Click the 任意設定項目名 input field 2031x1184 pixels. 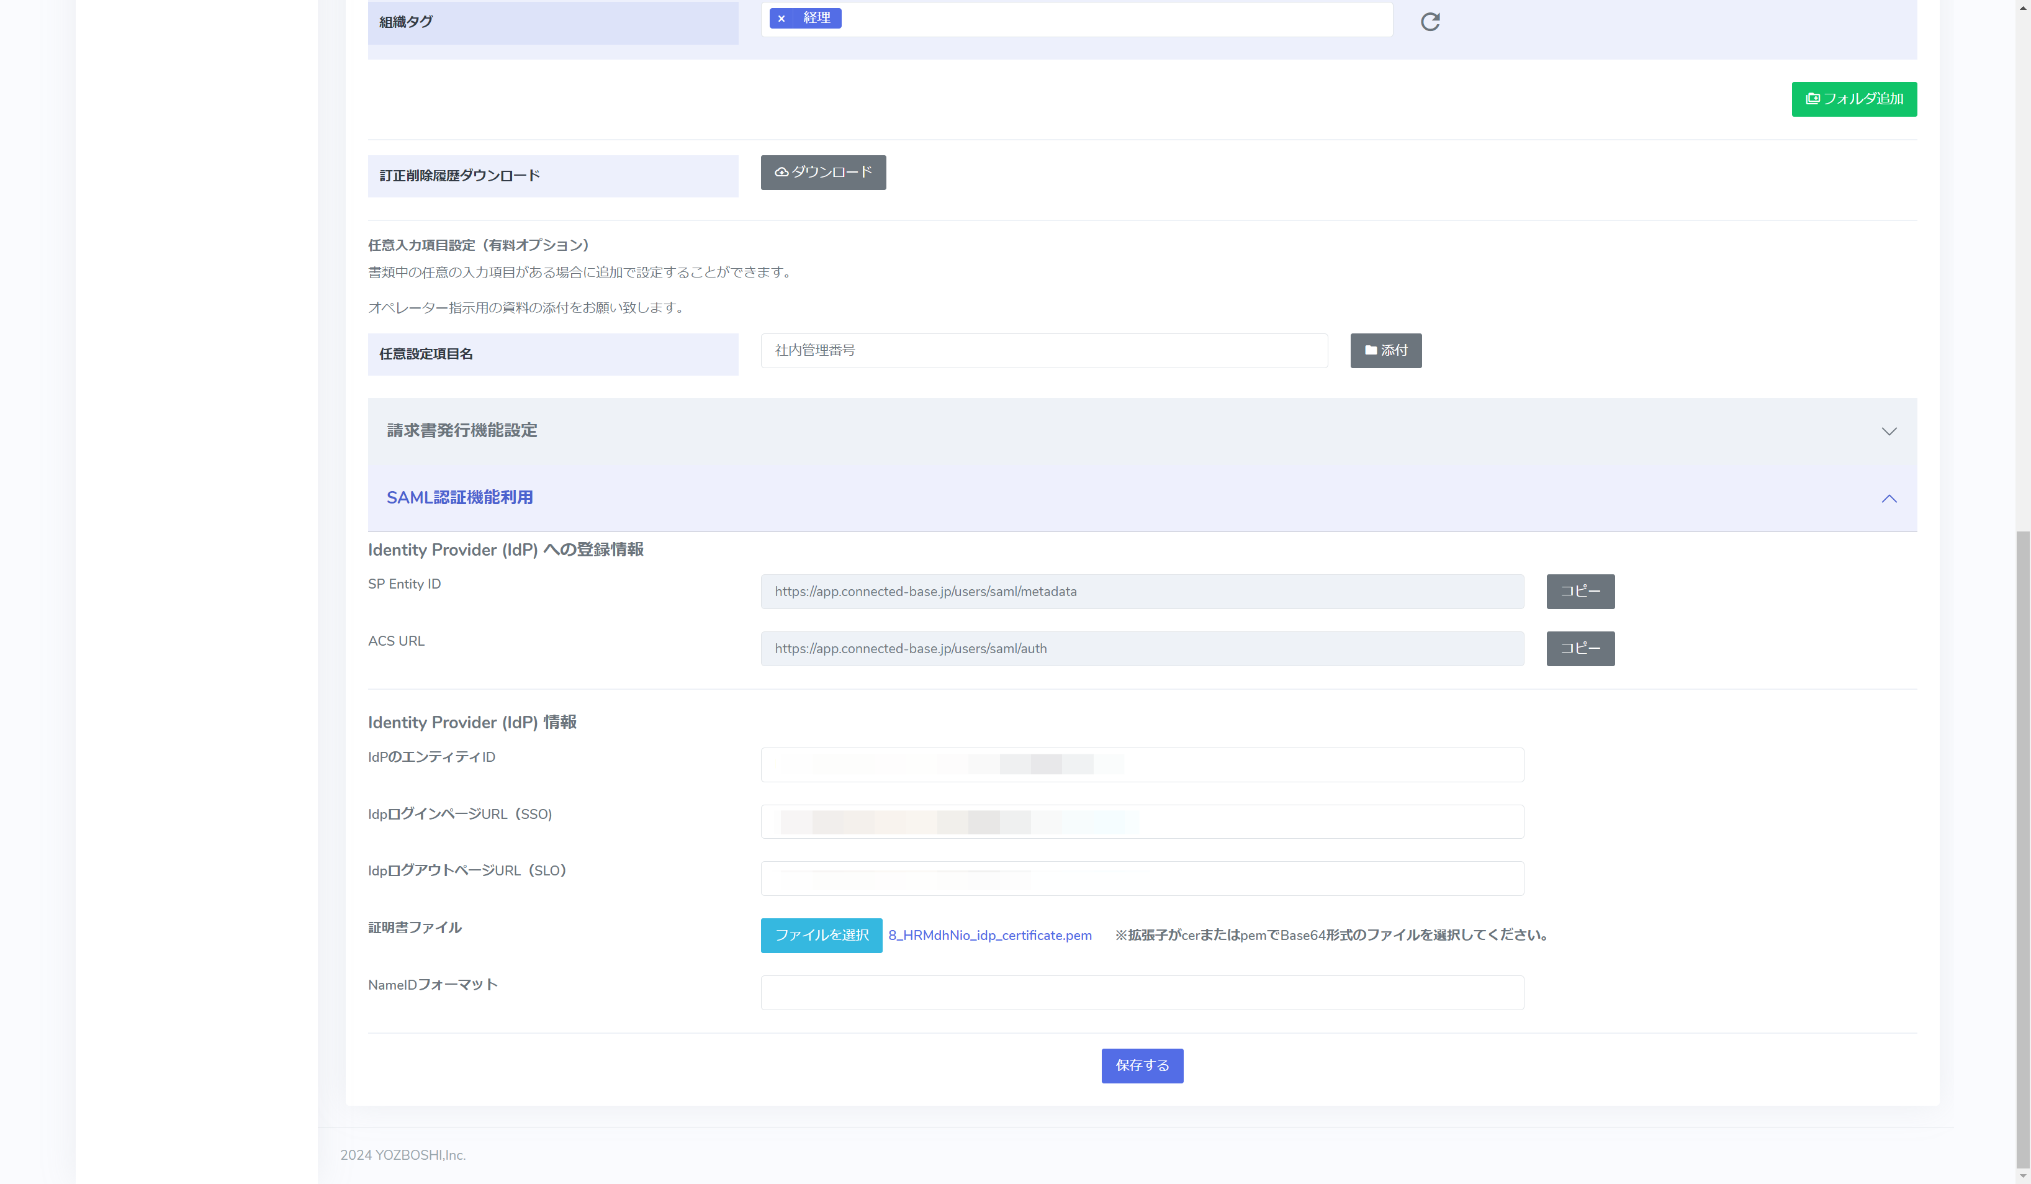point(1043,351)
